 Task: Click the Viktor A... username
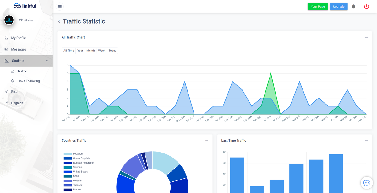(26, 20)
